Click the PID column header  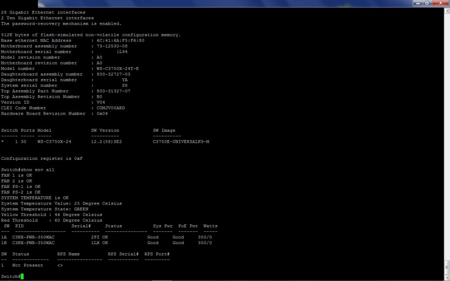[x=19, y=226]
